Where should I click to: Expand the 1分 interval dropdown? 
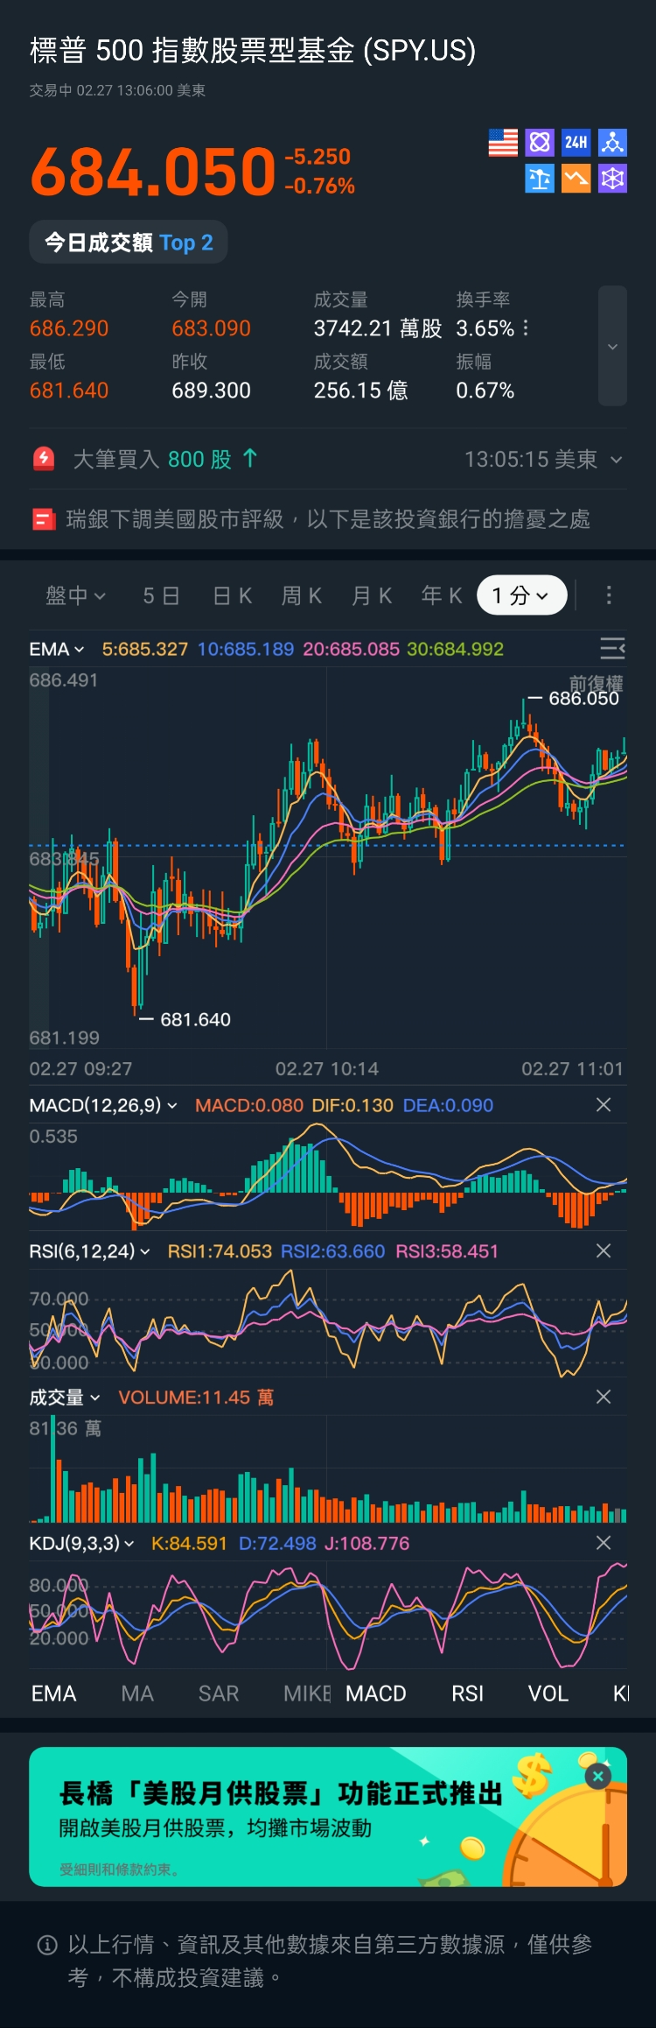(x=521, y=595)
